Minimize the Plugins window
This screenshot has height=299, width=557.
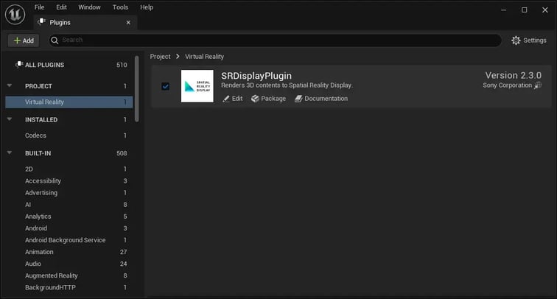[x=503, y=10]
